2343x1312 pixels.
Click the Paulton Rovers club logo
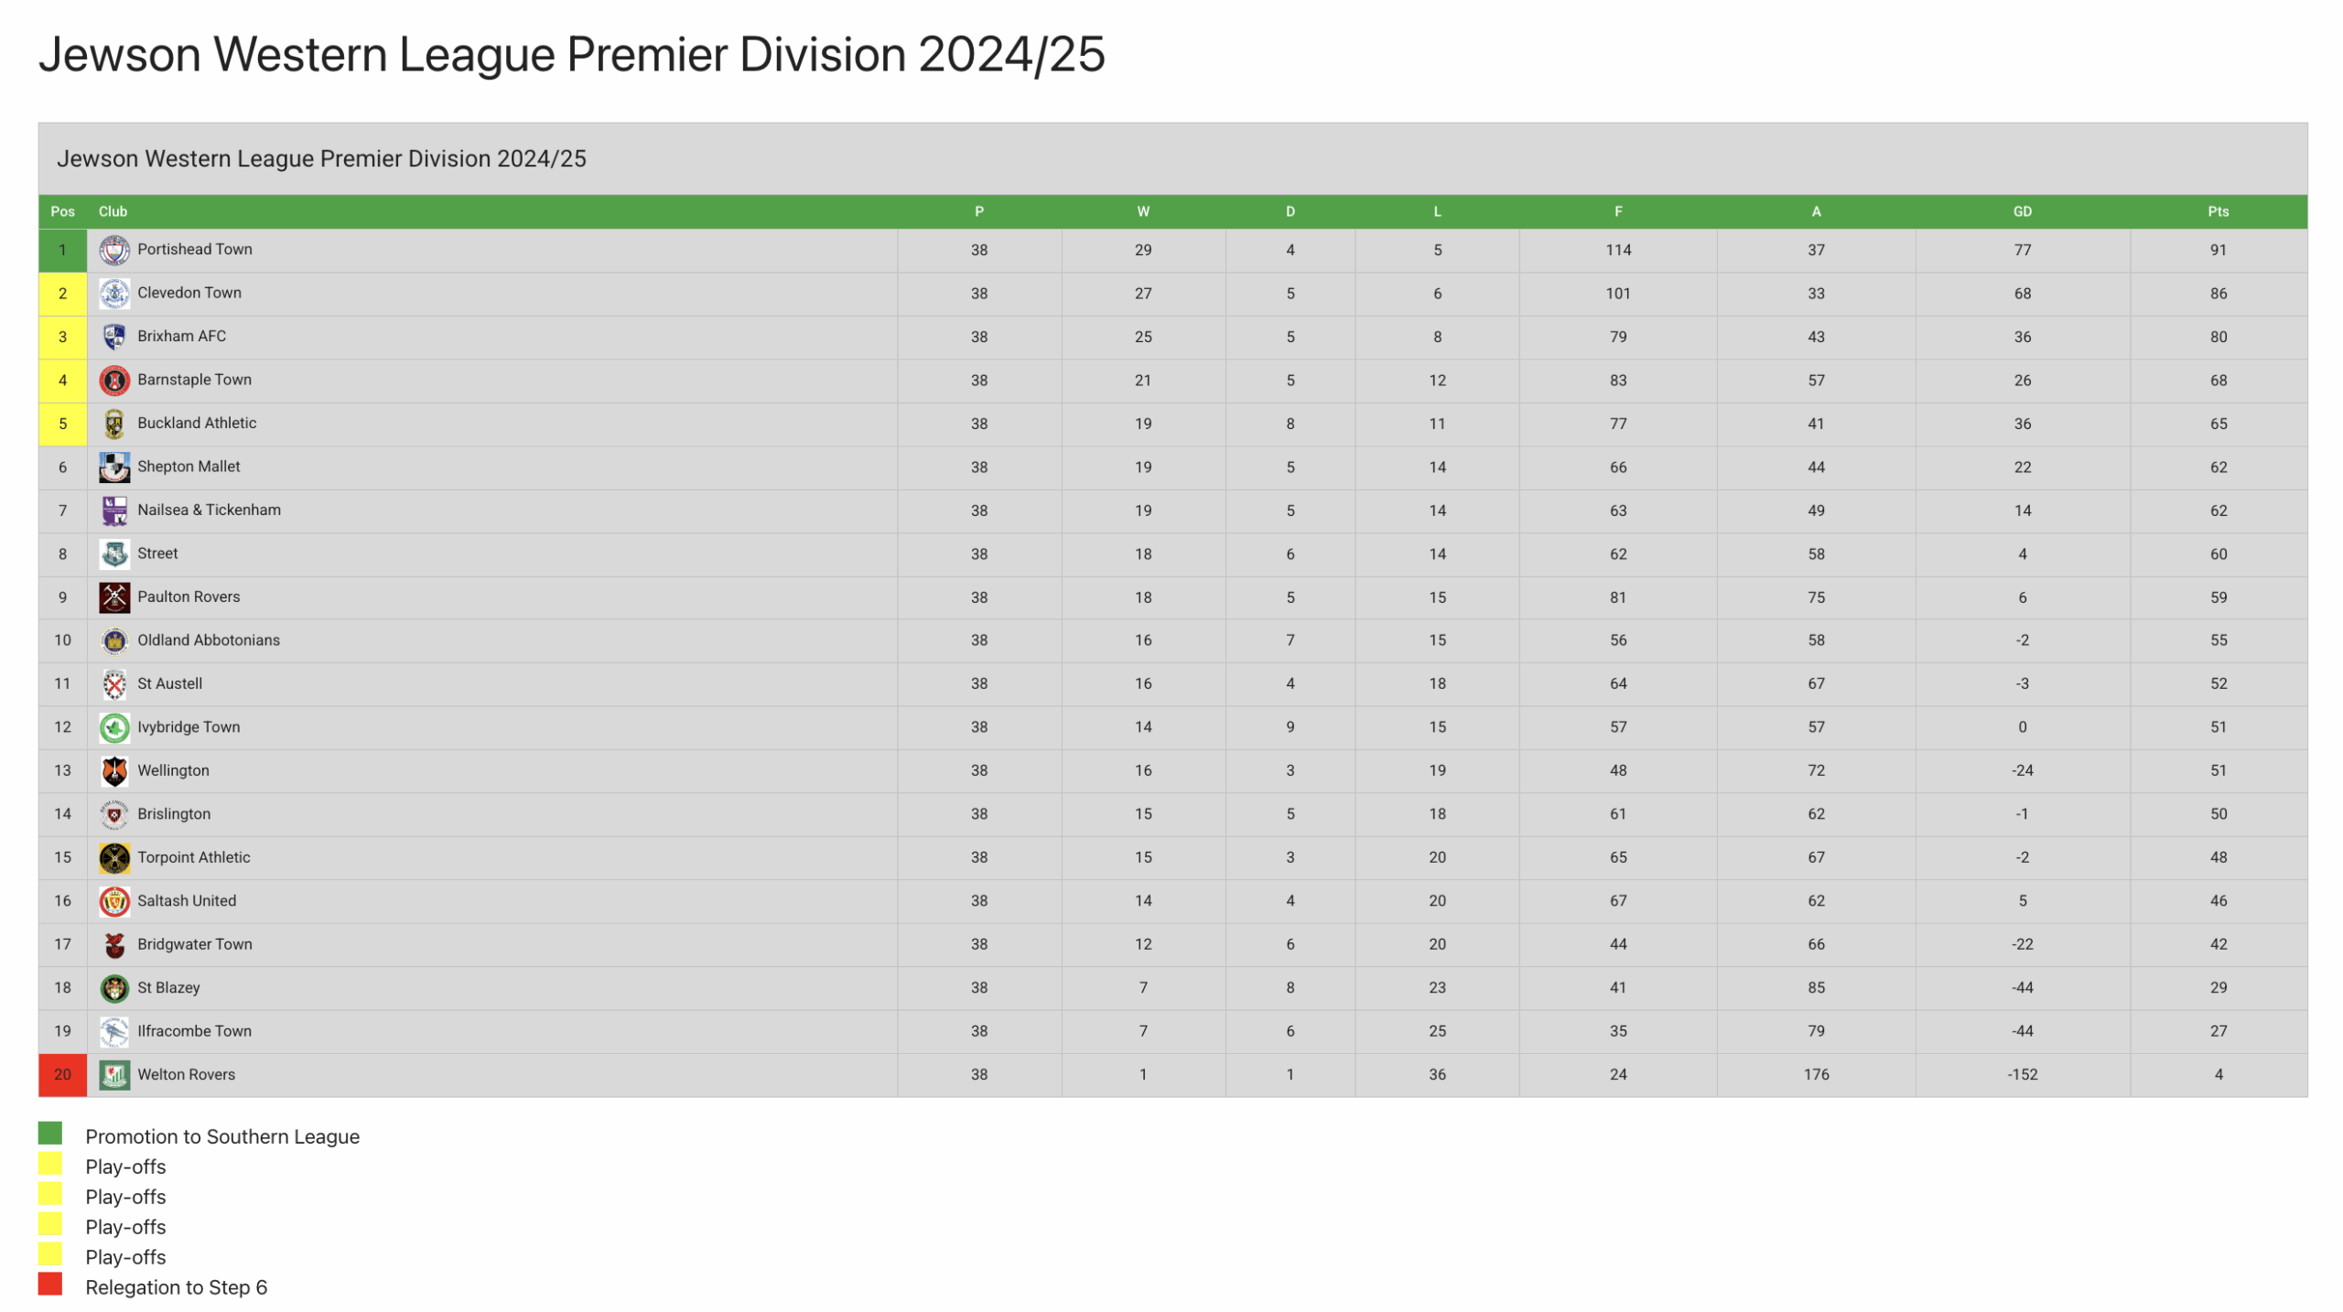coord(114,597)
